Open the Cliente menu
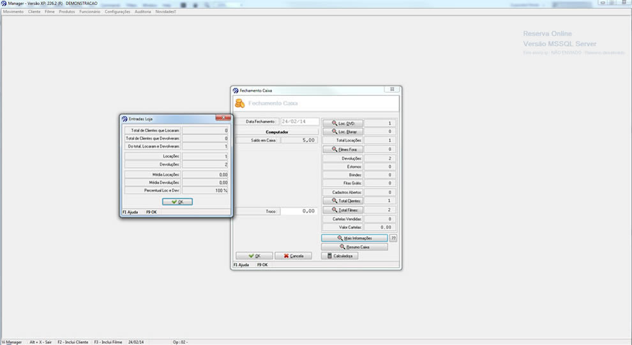 pos(34,11)
